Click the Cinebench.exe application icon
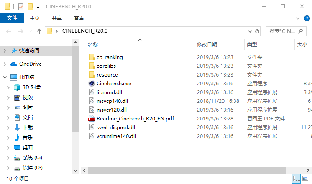 tap(92, 83)
